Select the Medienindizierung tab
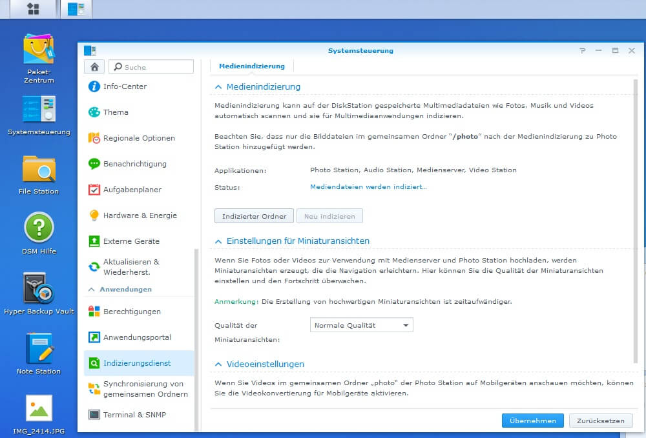The width and height of the screenshot is (646, 438). coord(252,66)
